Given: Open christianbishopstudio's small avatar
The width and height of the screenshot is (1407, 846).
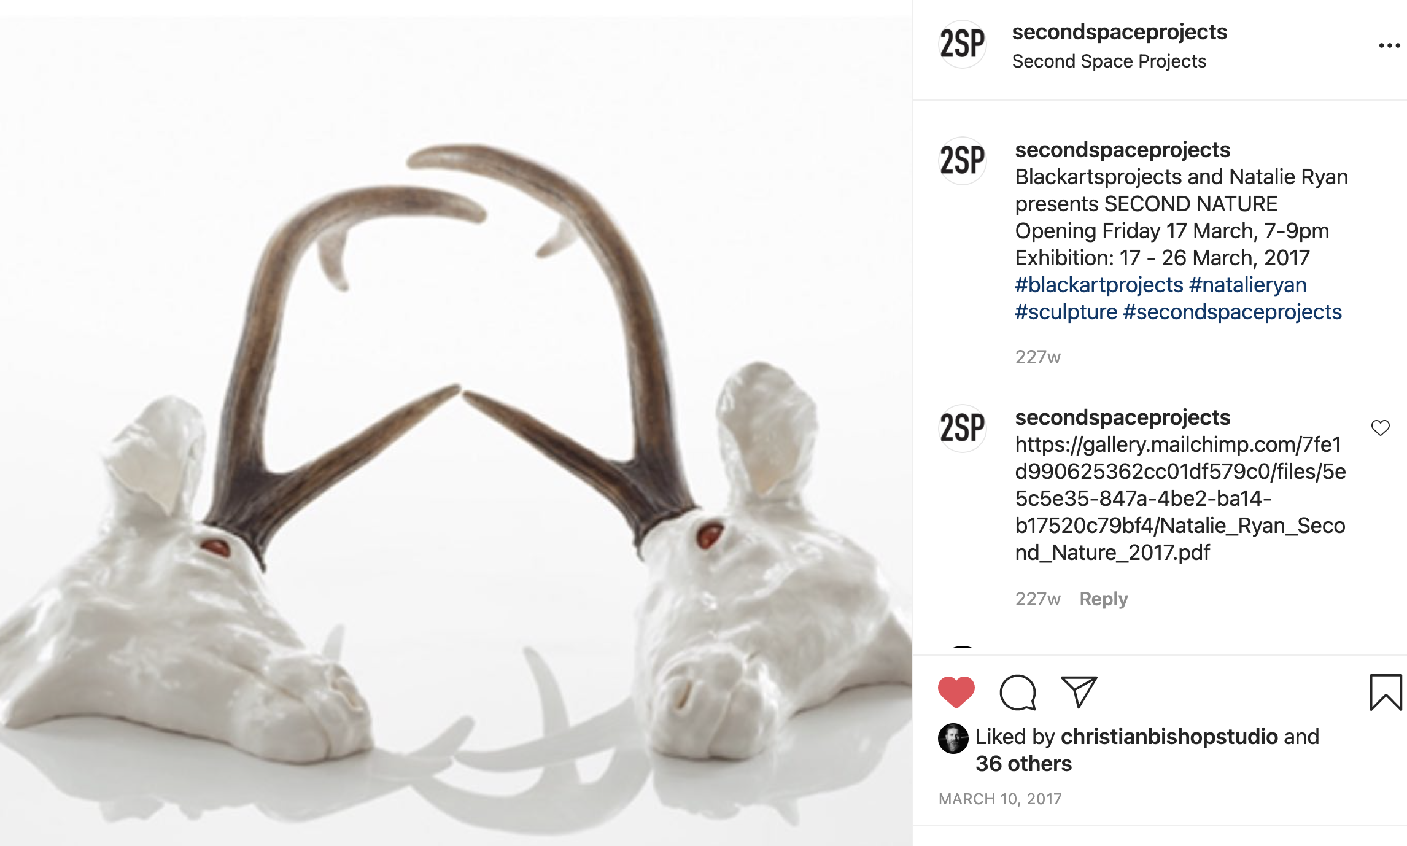Looking at the screenshot, I should pos(953,739).
